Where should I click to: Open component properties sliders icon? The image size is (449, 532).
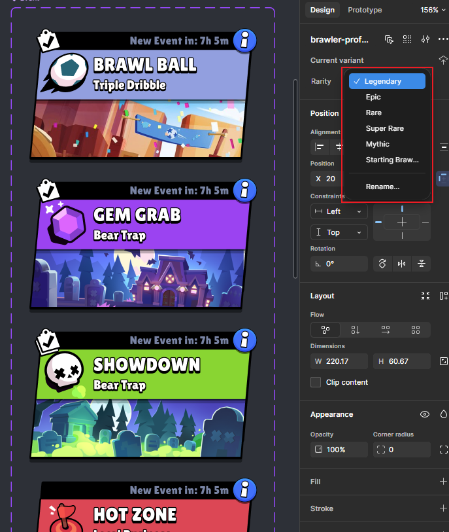[425, 40]
